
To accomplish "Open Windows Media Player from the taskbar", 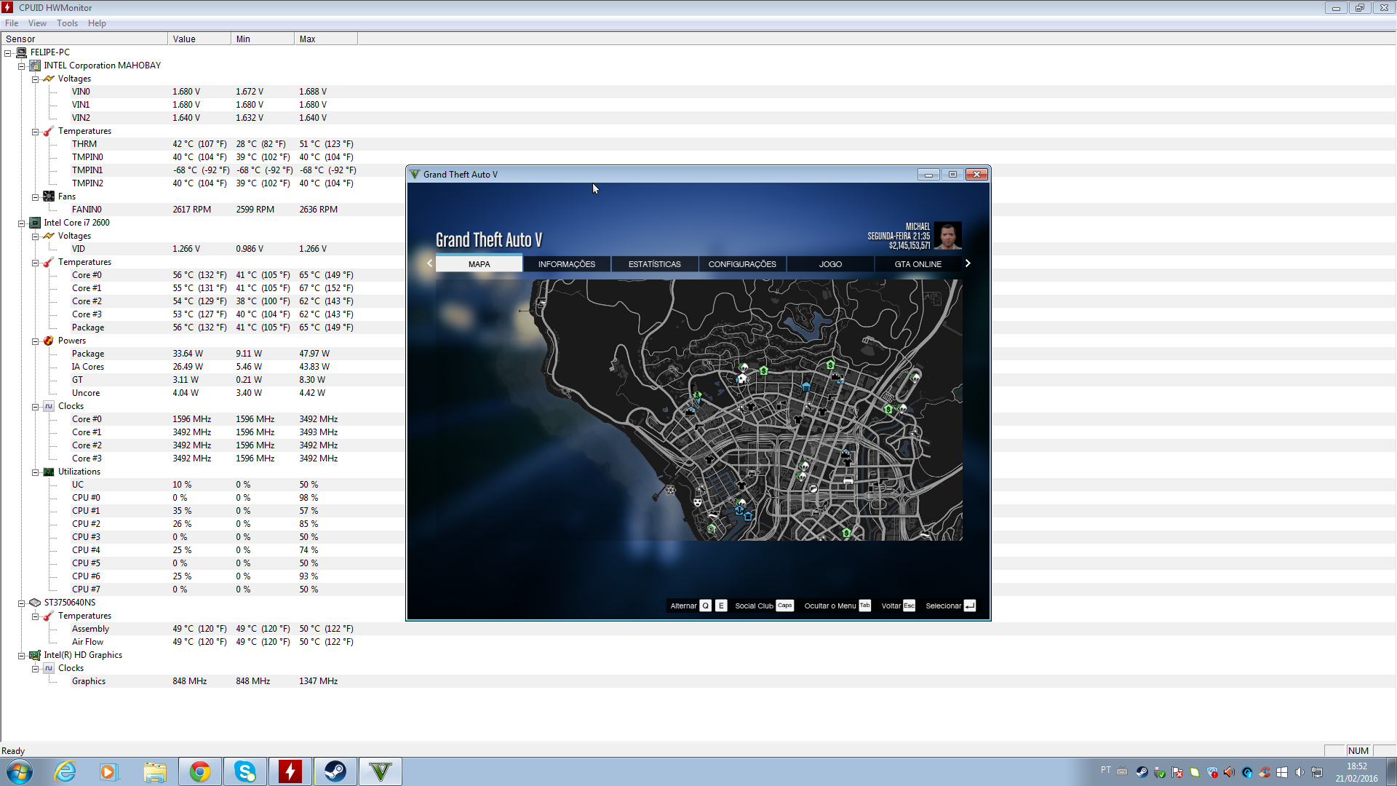I will 109,771.
